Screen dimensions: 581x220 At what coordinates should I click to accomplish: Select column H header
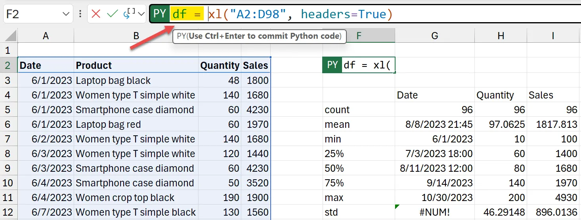tap(501, 36)
